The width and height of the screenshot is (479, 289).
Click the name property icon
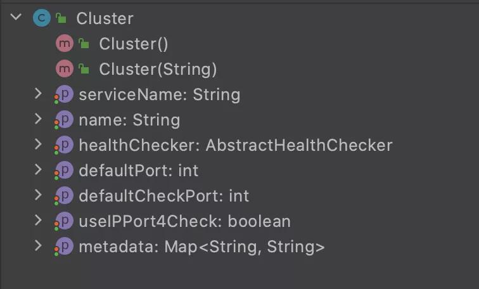tap(64, 120)
